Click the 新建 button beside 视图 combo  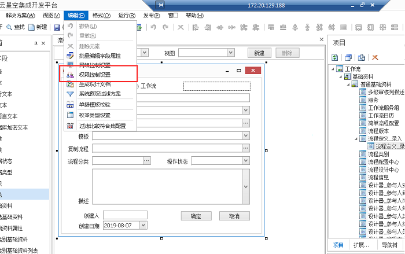[x=259, y=53]
